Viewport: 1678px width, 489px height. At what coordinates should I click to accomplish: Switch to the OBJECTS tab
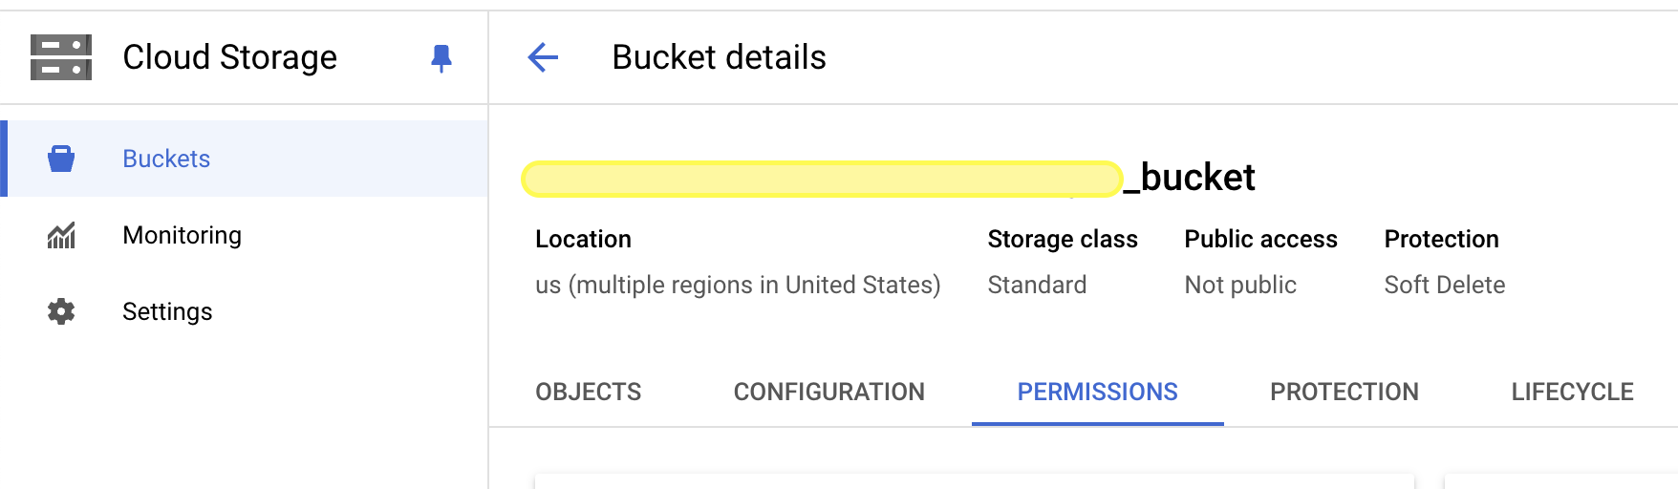pyautogui.click(x=588, y=392)
